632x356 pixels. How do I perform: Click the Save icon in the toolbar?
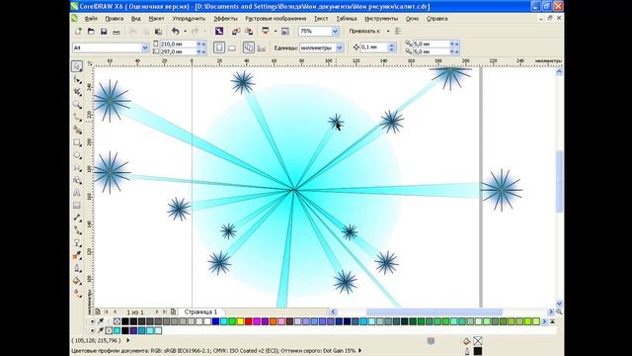tap(104, 31)
